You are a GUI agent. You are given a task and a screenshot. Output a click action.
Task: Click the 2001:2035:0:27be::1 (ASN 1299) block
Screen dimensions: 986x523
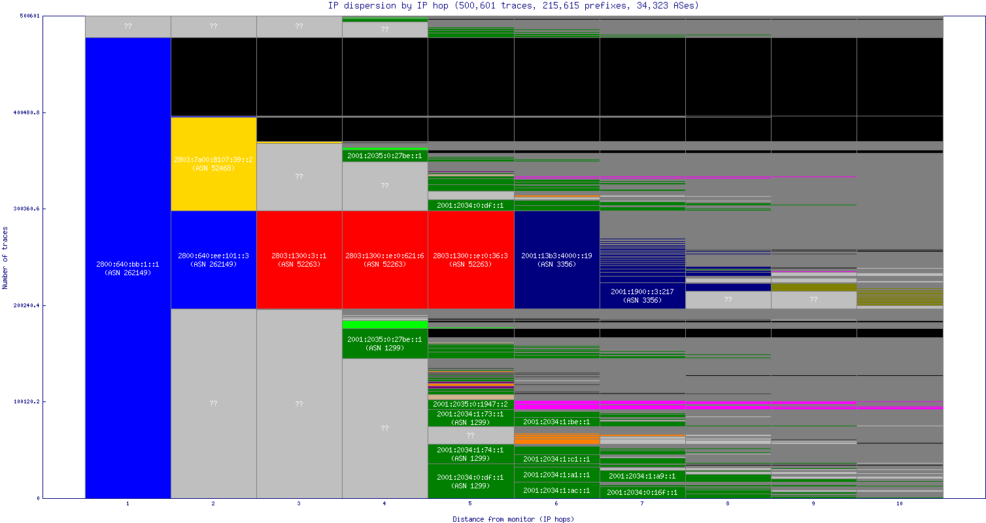pyautogui.click(x=385, y=344)
